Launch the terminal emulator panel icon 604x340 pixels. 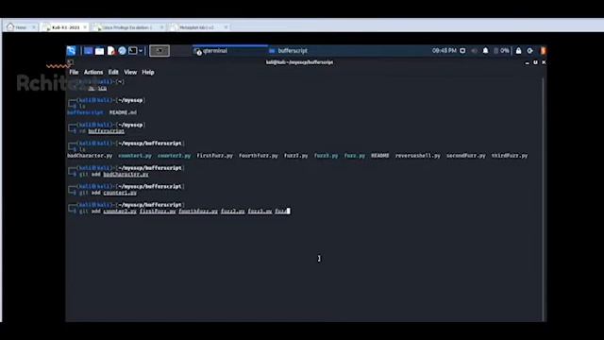pyautogui.click(x=132, y=51)
